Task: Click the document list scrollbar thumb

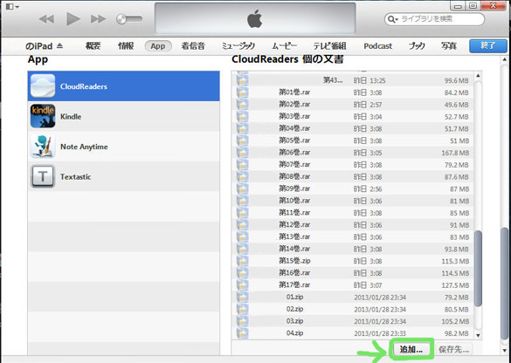Action: (478, 268)
